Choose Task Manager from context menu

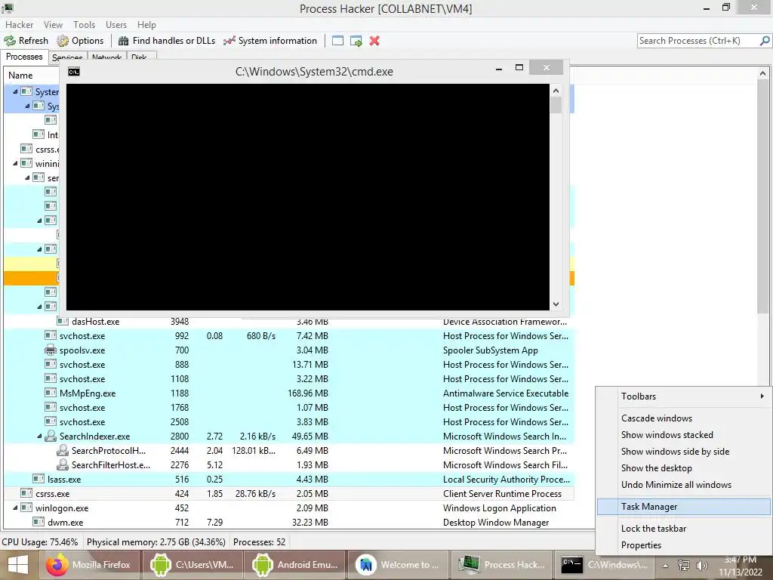[684, 507]
